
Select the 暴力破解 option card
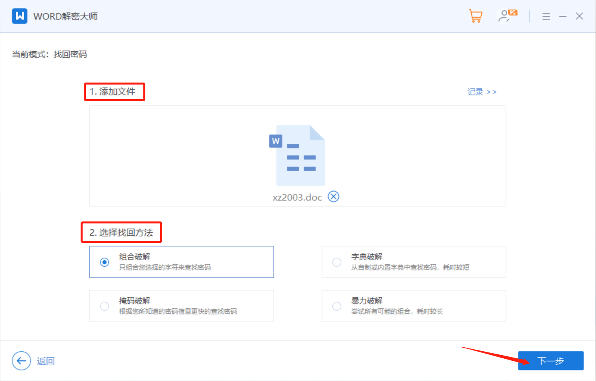click(x=414, y=306)
